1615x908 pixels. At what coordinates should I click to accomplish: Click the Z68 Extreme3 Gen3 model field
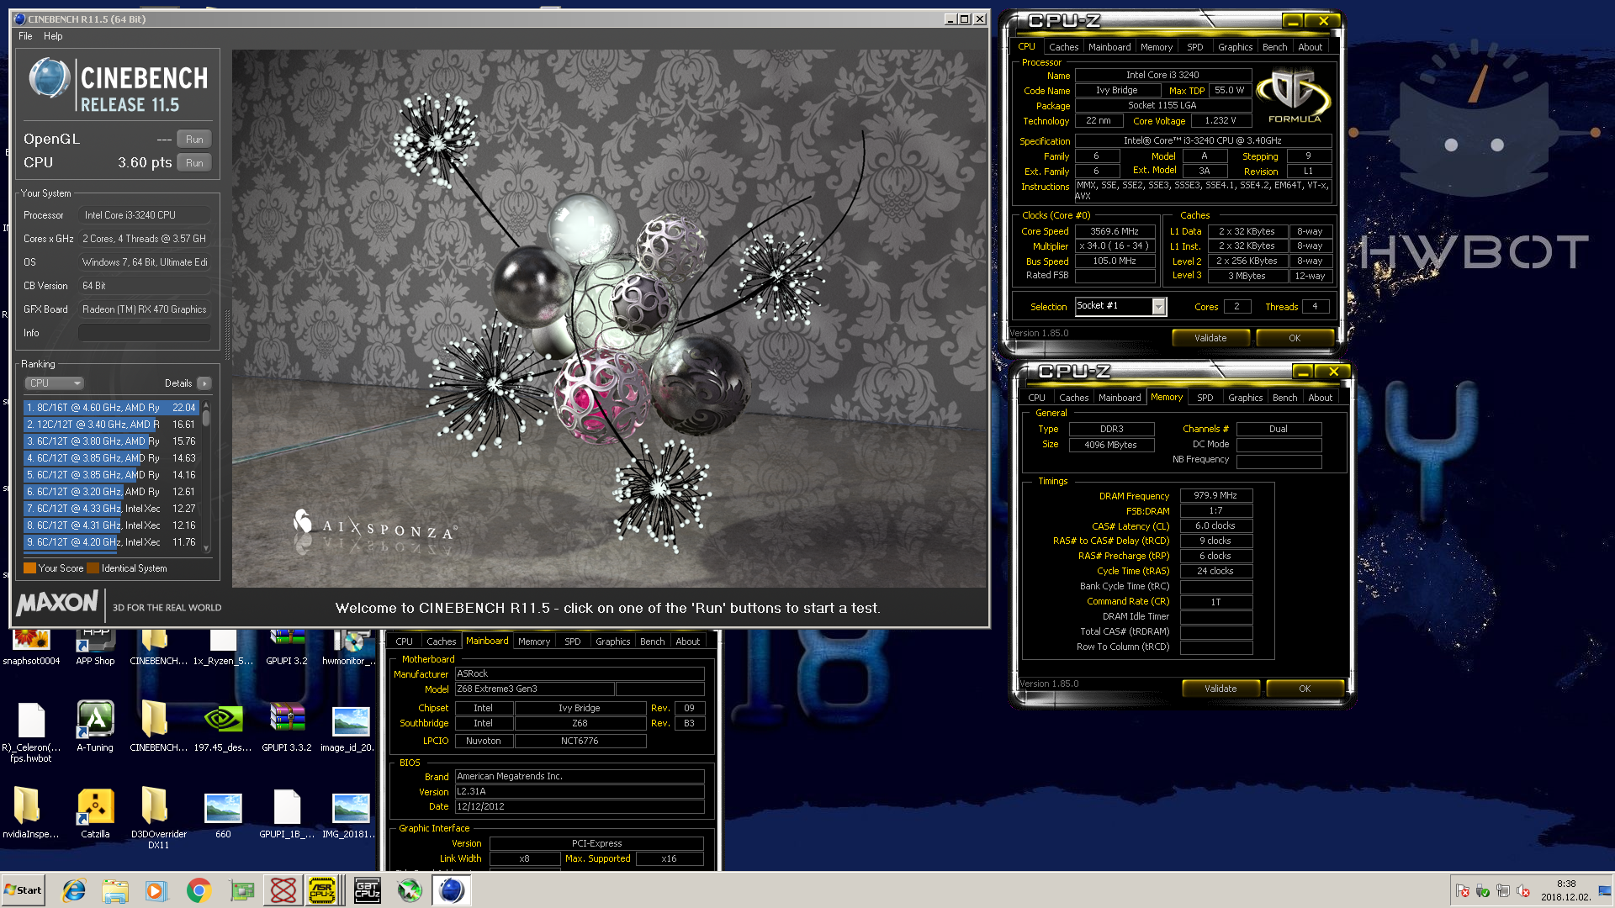click(x=534, y=689)
